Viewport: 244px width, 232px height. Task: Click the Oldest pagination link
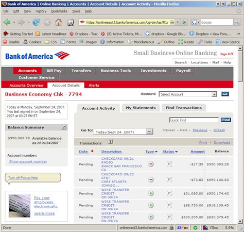tap(219, 130)
